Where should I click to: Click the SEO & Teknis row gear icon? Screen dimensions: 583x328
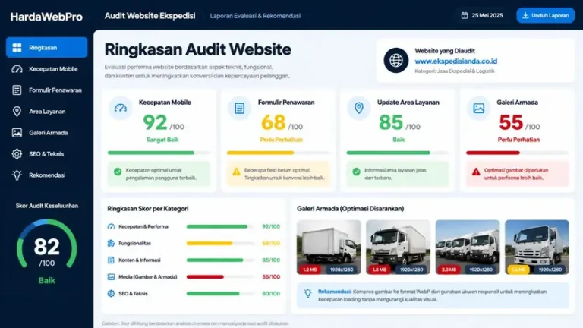pos(111,293)
